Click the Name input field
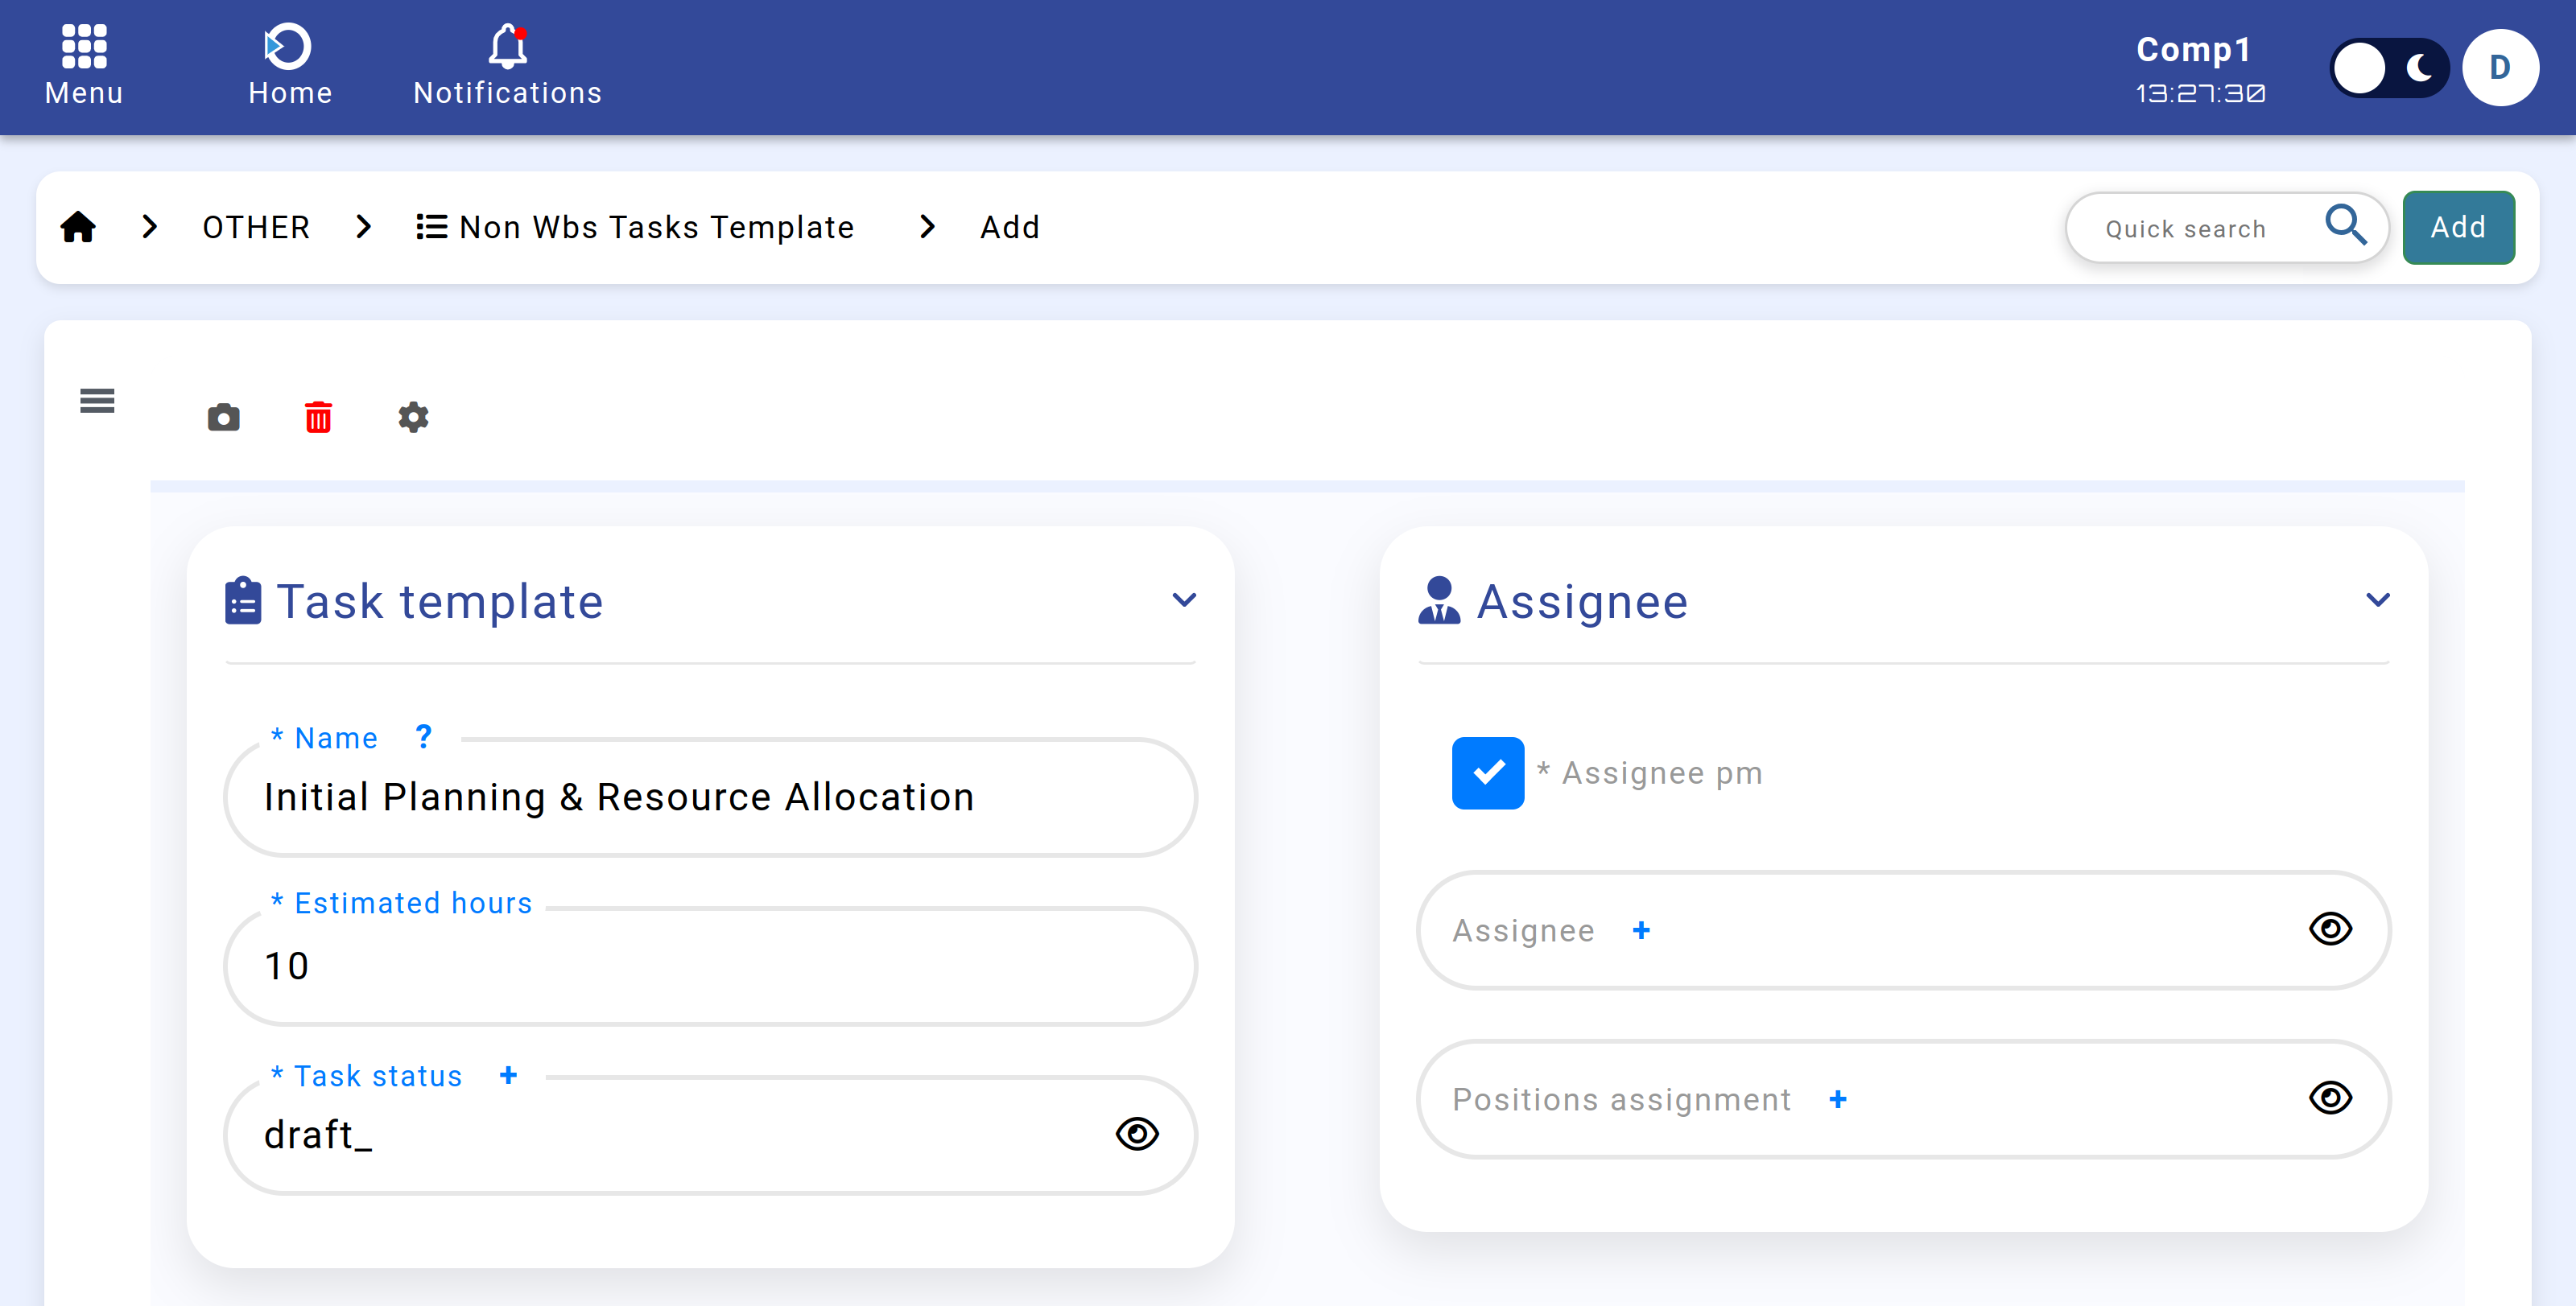2576x1306 pixels. (x=710, y=797)
